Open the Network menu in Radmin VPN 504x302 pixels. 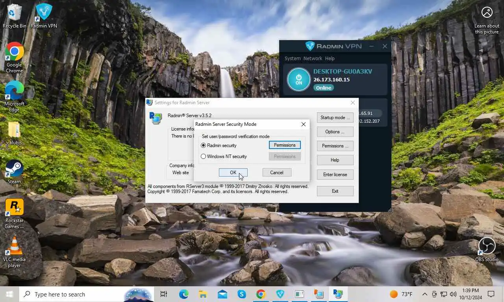[313, 58]
